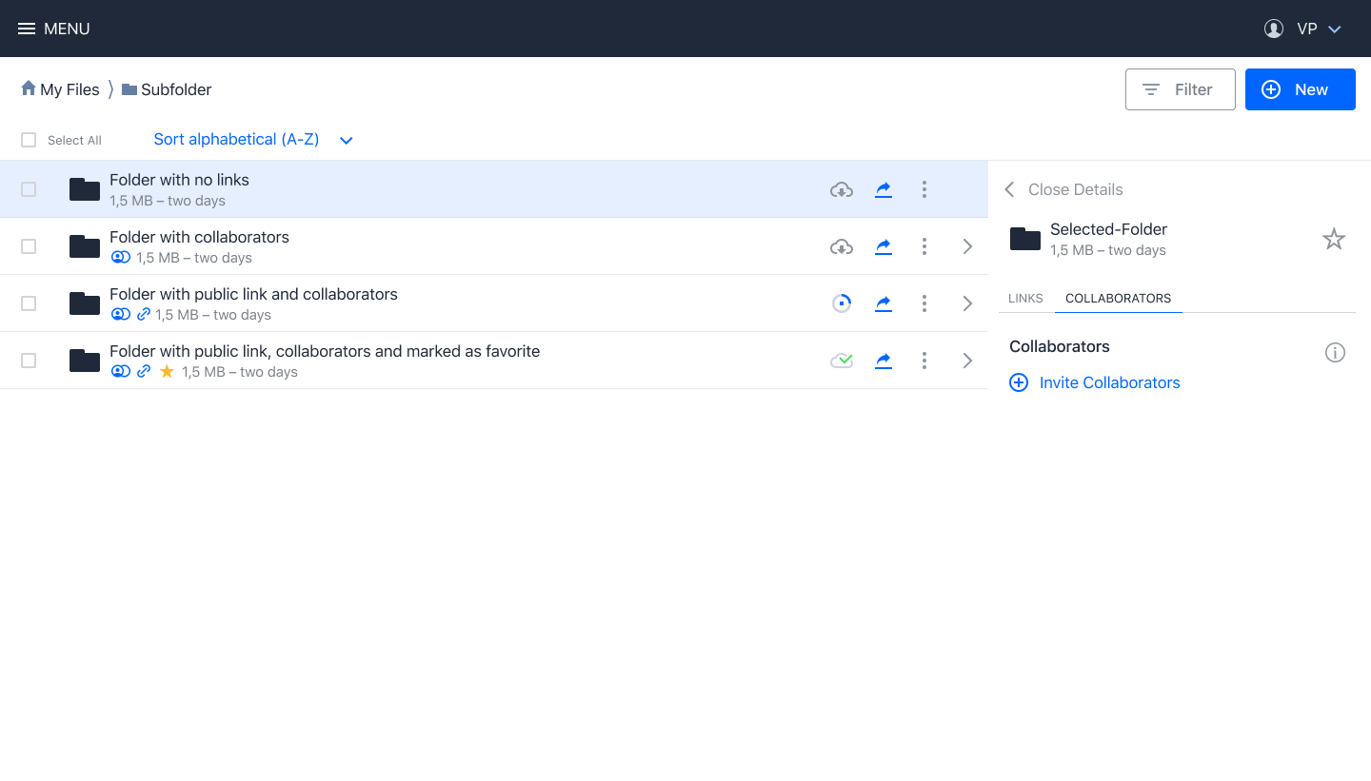Viewport: 1371px width, 781px height.
Task: Click folder icon of Folder with no links
Action: coord(85,189)
